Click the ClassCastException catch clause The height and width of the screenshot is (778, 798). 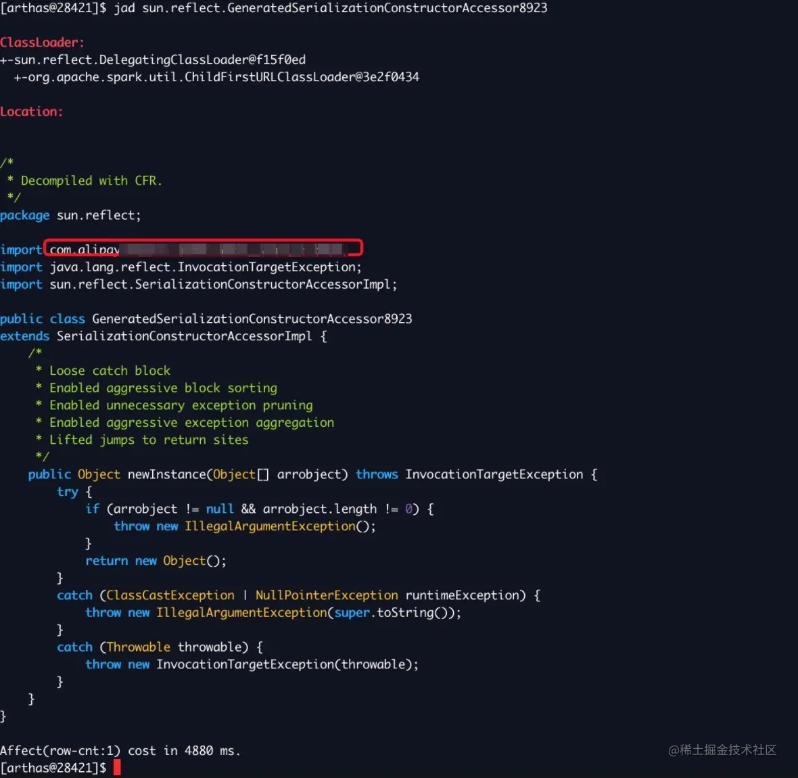299,595
